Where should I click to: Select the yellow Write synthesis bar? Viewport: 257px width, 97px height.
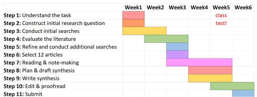pyautogui.click(x=210, y=78)
